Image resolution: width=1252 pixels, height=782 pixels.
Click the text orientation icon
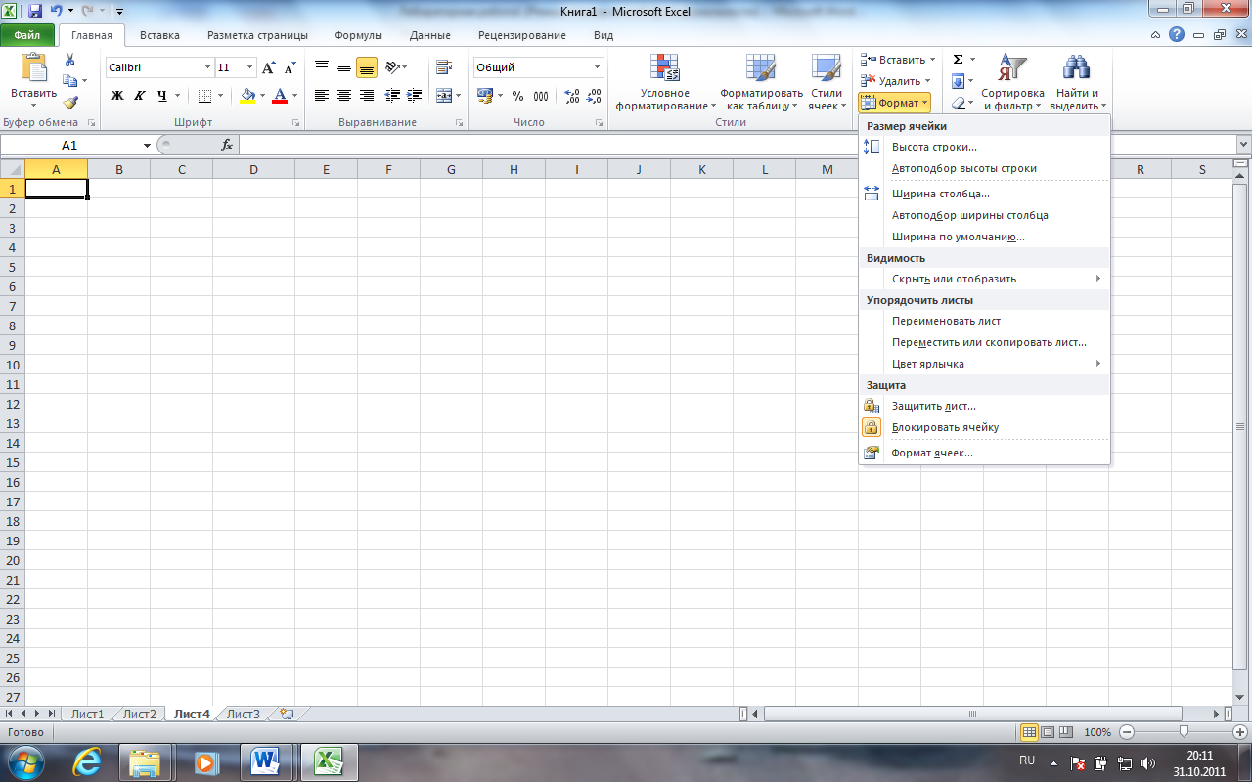pos(393,67)
